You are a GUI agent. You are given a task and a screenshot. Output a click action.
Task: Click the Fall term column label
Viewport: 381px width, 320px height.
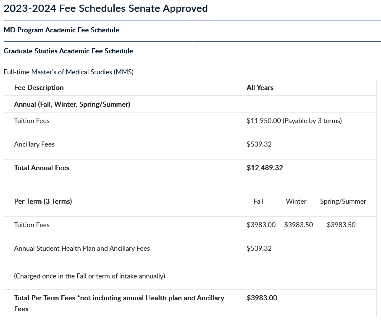point(258,202)
